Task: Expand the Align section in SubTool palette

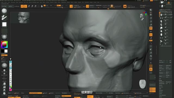Action: pos(160,89)
